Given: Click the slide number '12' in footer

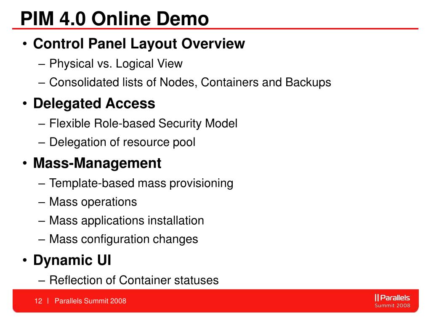Looking at the screenshot, I should pos(38,301).
